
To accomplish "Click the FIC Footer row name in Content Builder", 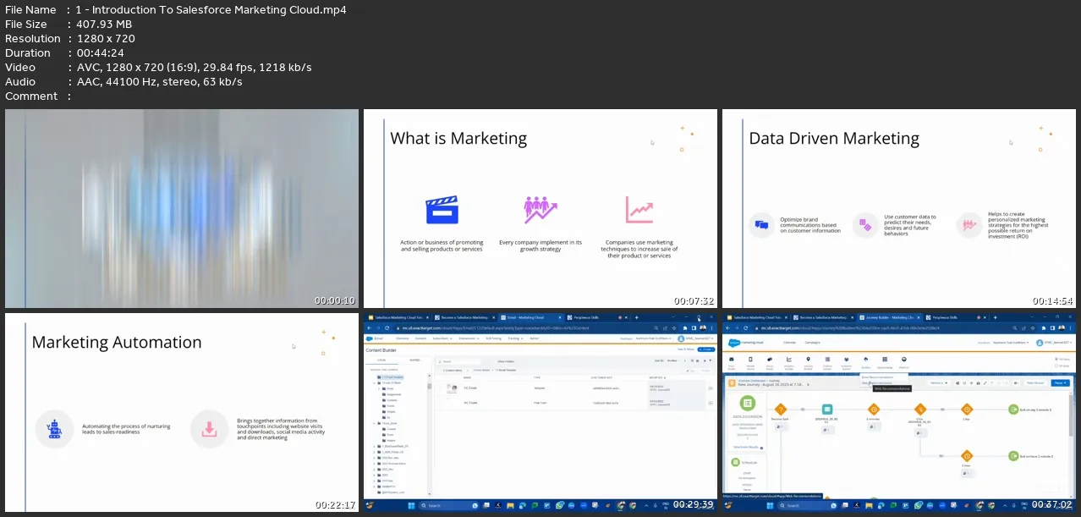I will pyautogui.click(x=471, y=403).
